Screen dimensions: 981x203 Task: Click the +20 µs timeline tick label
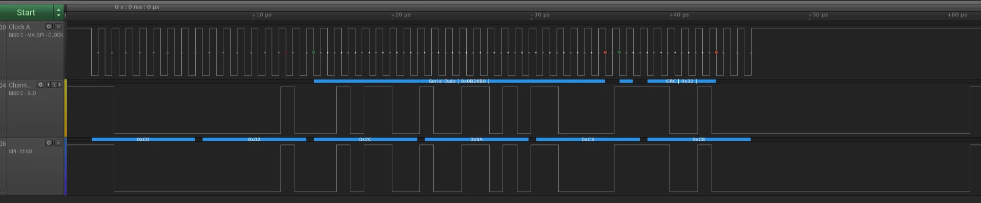pos(401,15)
